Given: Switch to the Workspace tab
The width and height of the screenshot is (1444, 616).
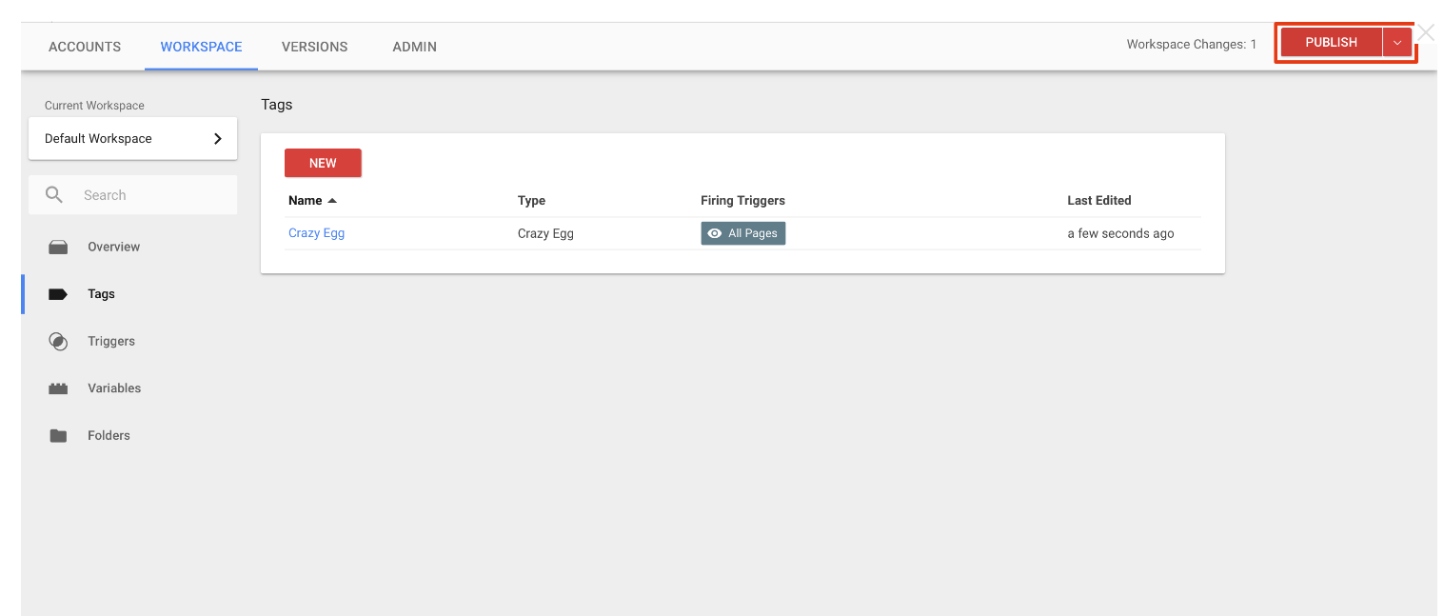Looking at the screenshot, I should (201, 47).
